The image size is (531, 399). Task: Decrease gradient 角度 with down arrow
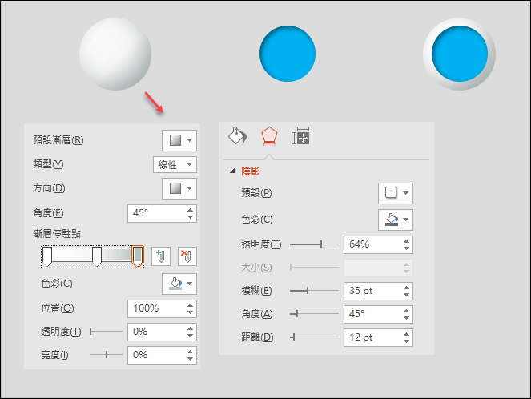(x=191, y=217)
